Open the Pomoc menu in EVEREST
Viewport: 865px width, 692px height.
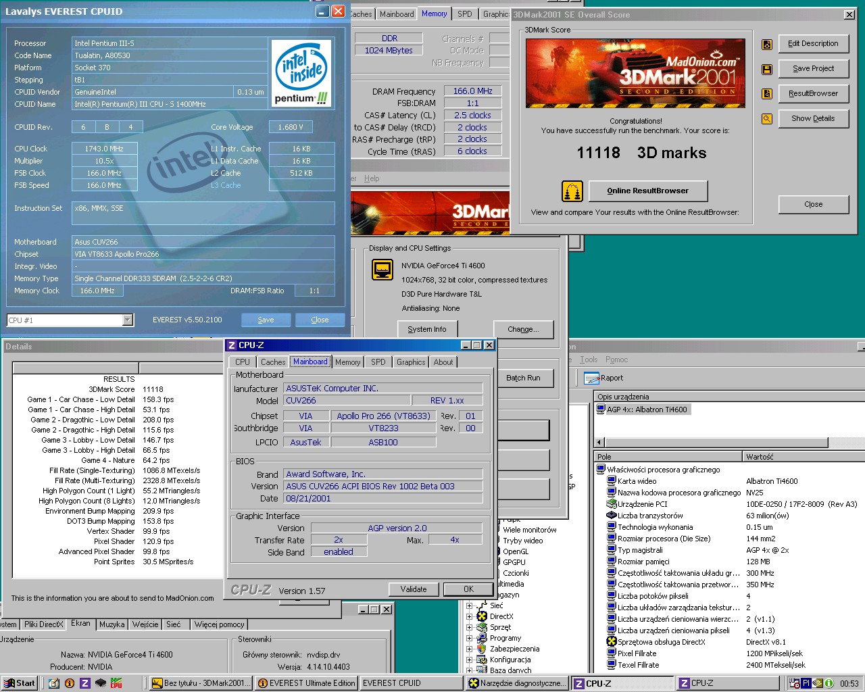point(616,360)
